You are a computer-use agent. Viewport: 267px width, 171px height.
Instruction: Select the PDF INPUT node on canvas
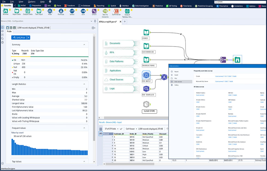[x=146, y=75]
